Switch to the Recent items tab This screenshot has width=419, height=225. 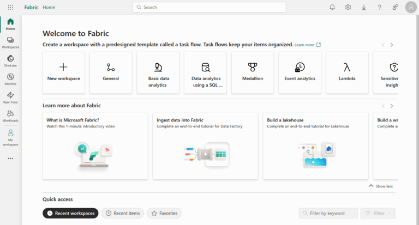point(123,214)
